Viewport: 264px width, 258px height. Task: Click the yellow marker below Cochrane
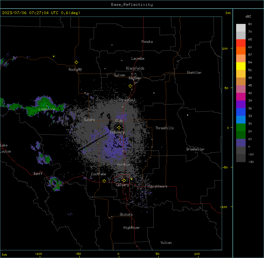click(104, 181)
